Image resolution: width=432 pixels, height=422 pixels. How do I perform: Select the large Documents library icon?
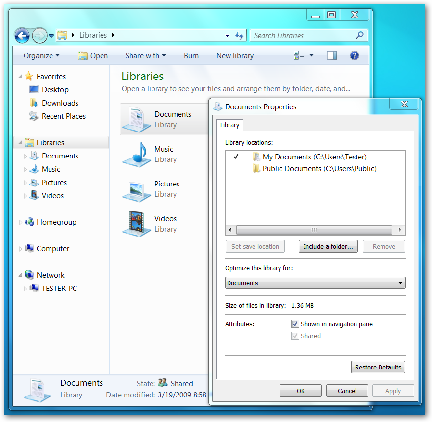tap(136, 120)
